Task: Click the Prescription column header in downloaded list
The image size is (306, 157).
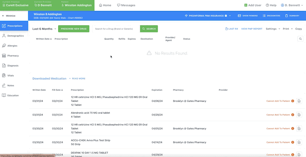Action: [x=77, y=90]
